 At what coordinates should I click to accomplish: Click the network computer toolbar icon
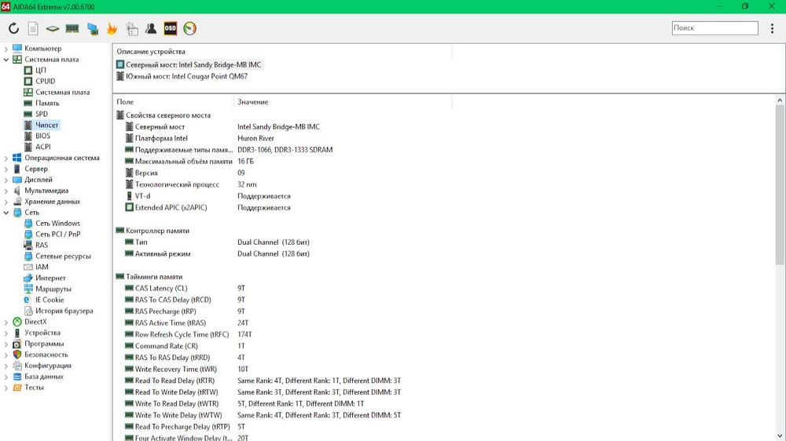[93, 28]
